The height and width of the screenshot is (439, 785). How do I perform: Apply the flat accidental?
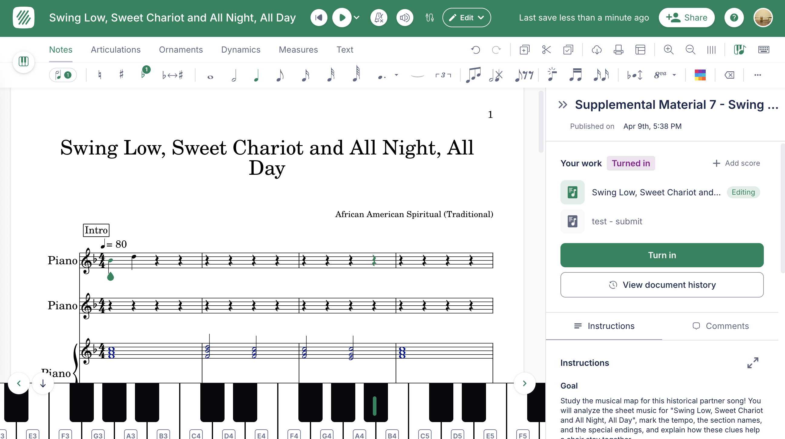(x=143, y=74)
